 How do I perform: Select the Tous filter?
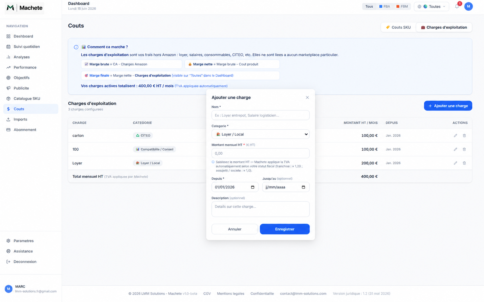click(x=369, y=6)
